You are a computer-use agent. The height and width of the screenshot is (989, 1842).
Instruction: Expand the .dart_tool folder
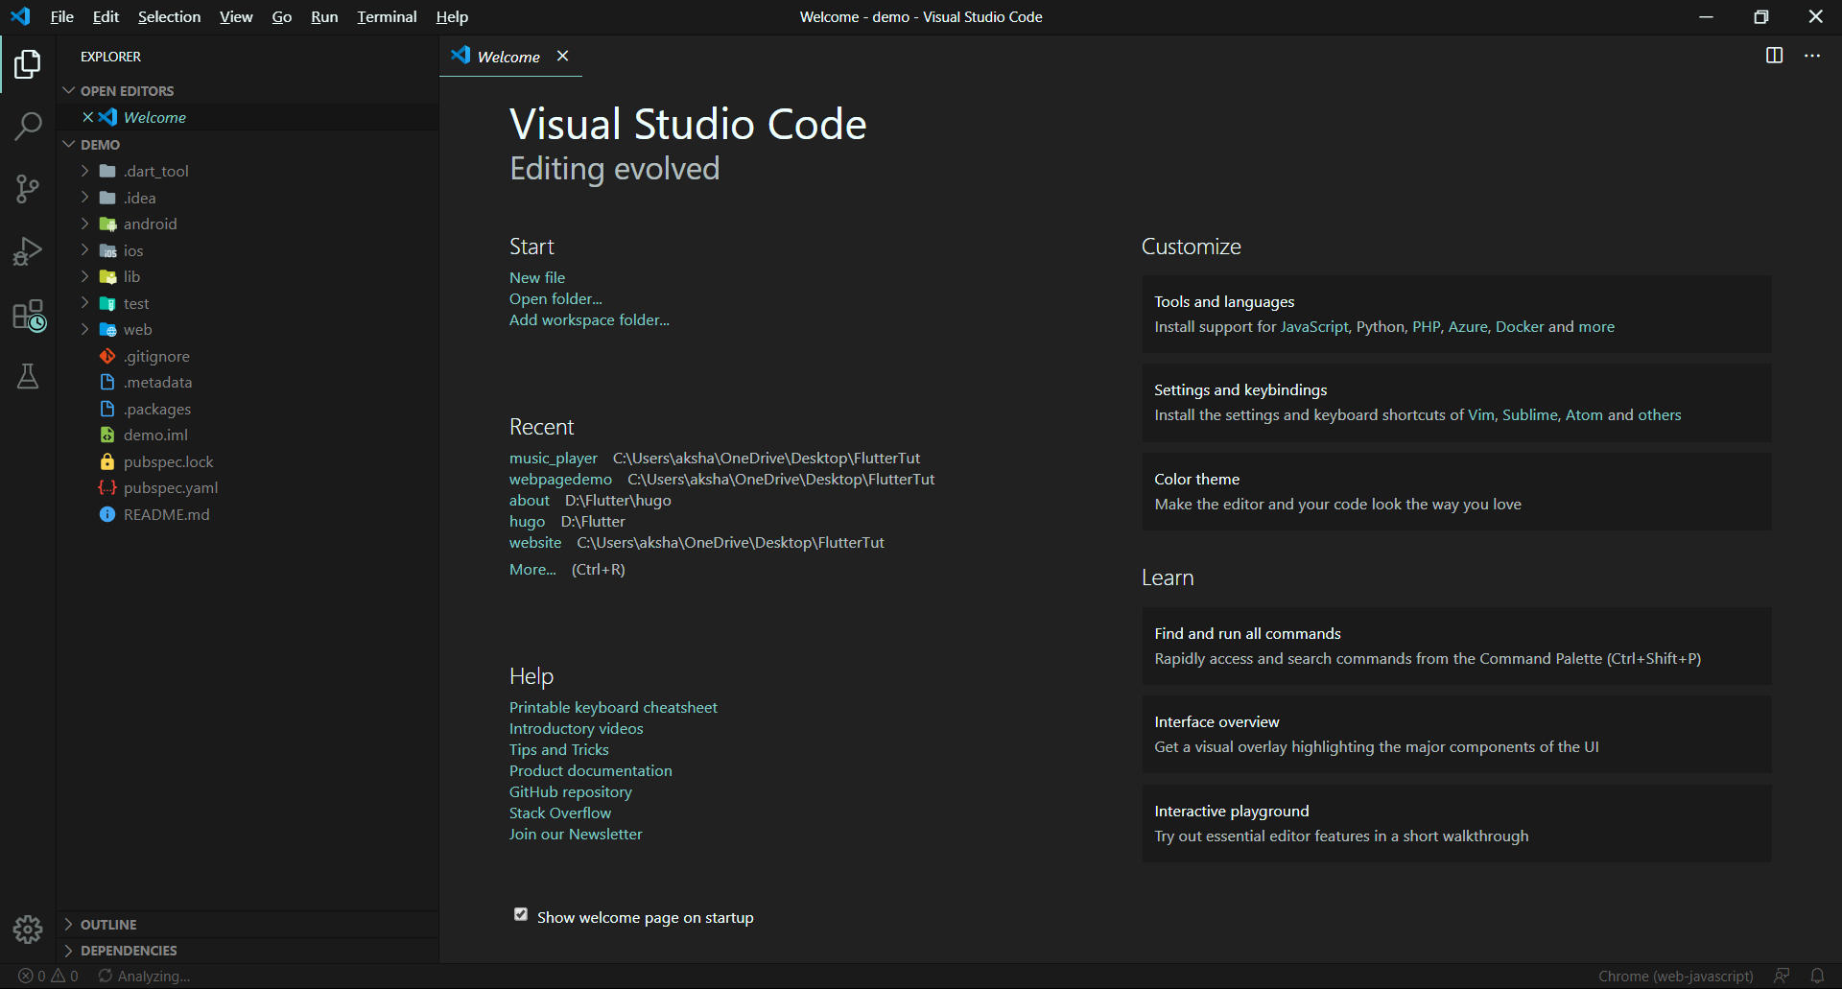pyautogui.click(x=248, y=171)
